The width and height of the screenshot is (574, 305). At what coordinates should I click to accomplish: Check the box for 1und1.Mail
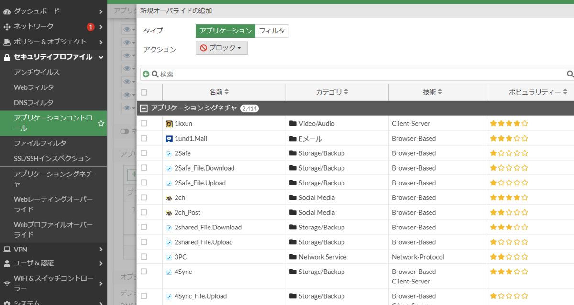pyautogui.click(x=144, y=138)
